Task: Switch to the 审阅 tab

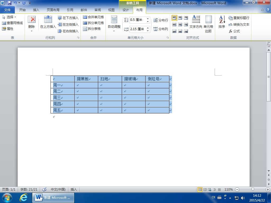Action: coord(98,10)
